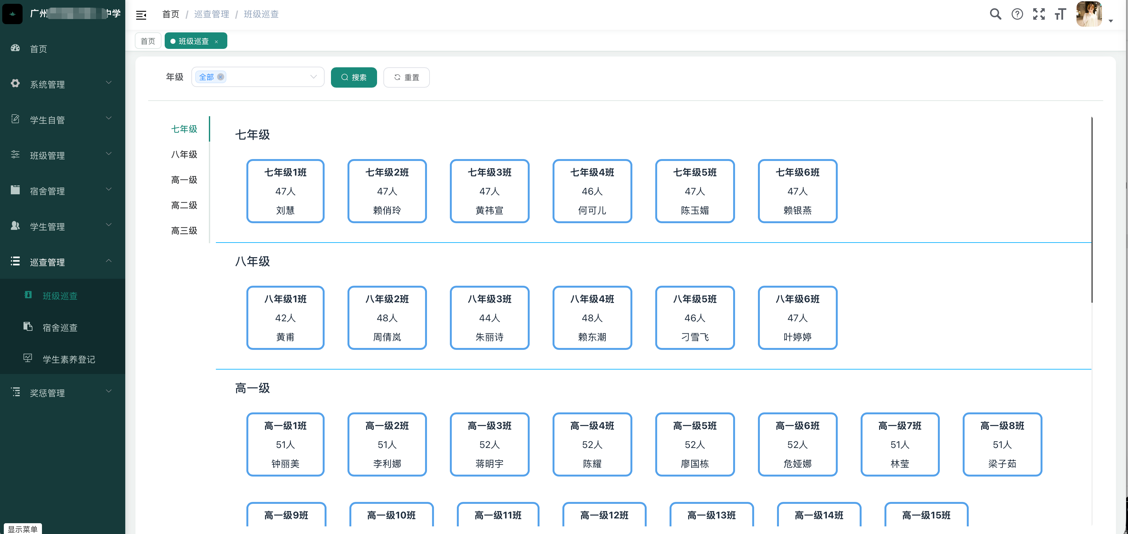Open the 学生素养登记 menu item
Image resolution: width=1128 pixels, height=534 pixels.
pos(63,359)
